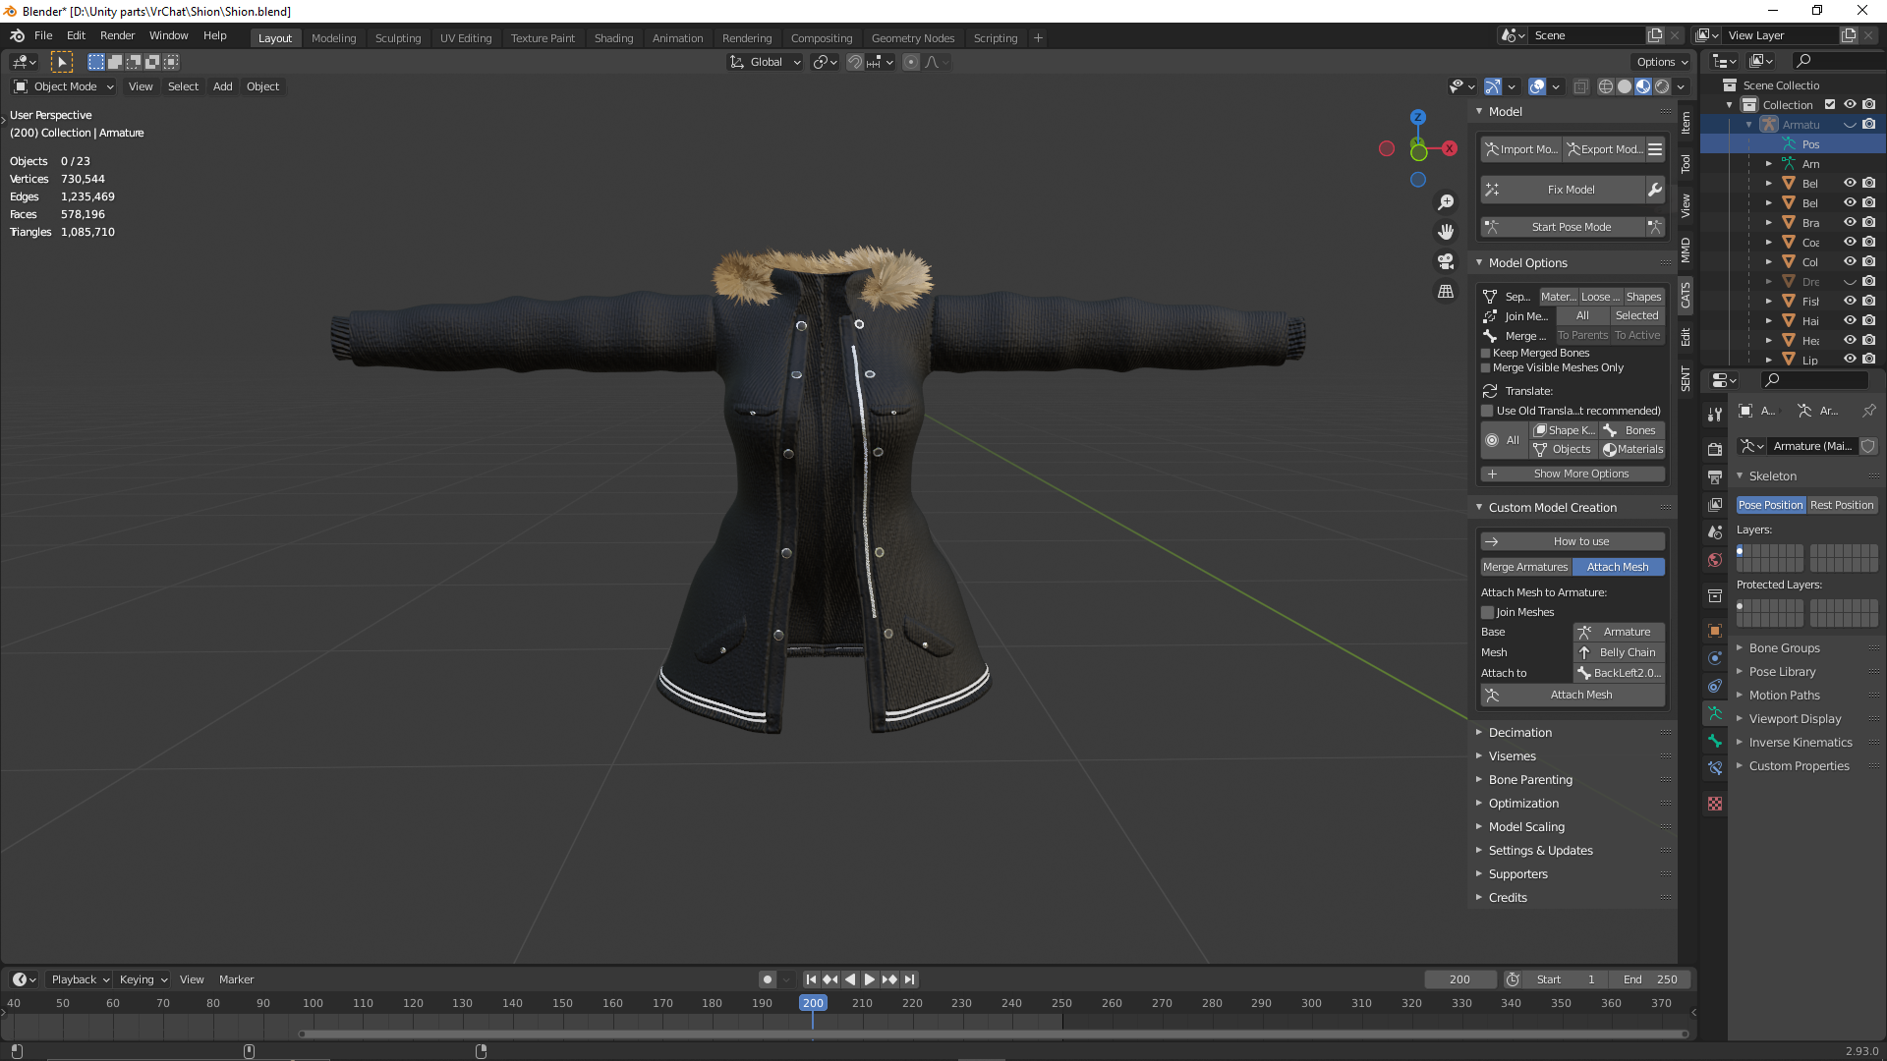The image size is (1887, 1061).
Task: Open Bone properties tab icon
Action: 1715,741
